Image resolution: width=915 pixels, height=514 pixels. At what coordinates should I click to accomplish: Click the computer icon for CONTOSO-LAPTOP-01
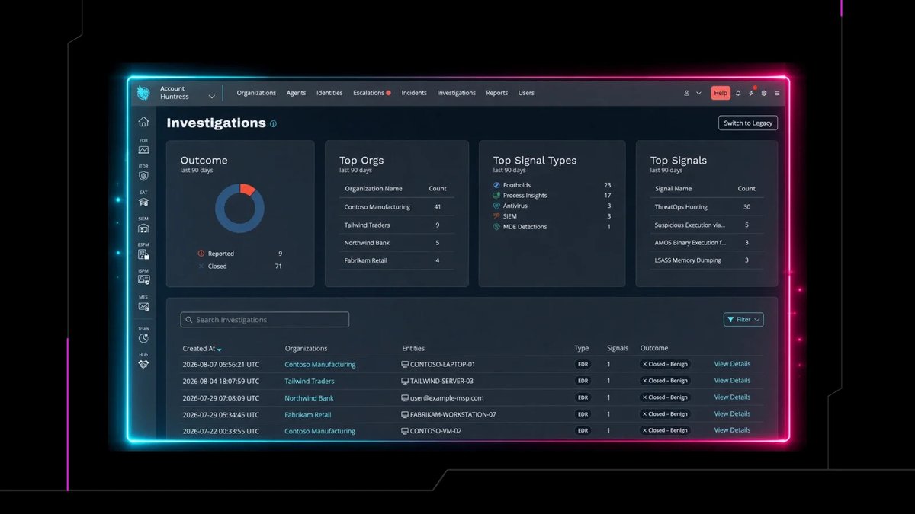pos(405,364)
